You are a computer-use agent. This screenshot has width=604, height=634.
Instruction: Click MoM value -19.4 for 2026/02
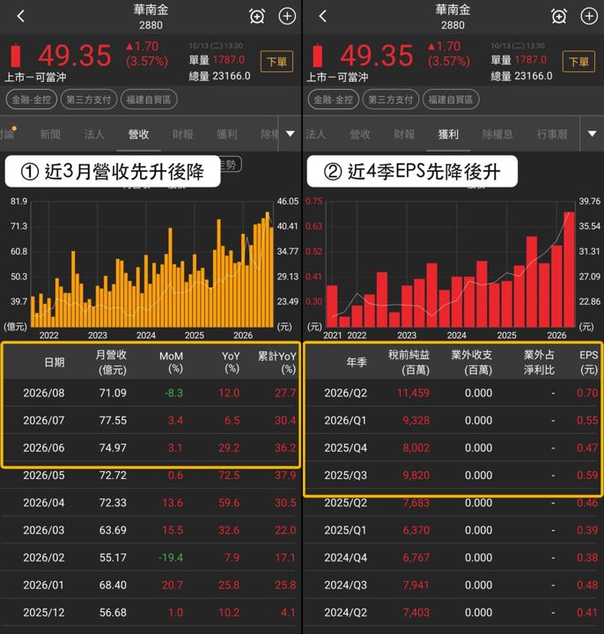[x=171, y=557]
